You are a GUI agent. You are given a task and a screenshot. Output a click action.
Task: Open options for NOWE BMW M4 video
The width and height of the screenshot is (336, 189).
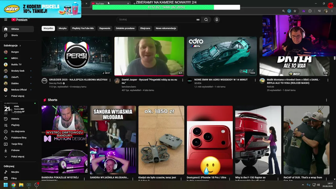(255, 80)
